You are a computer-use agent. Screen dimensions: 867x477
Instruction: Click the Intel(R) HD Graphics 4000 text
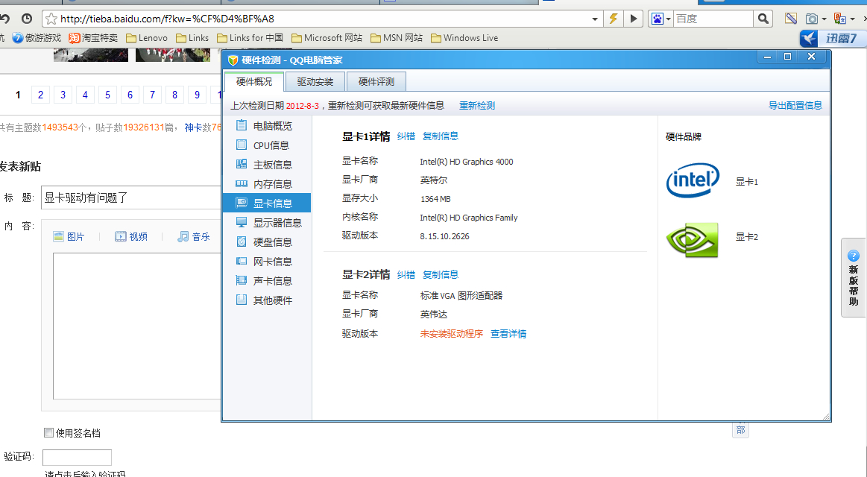click(x=466, y=162)
